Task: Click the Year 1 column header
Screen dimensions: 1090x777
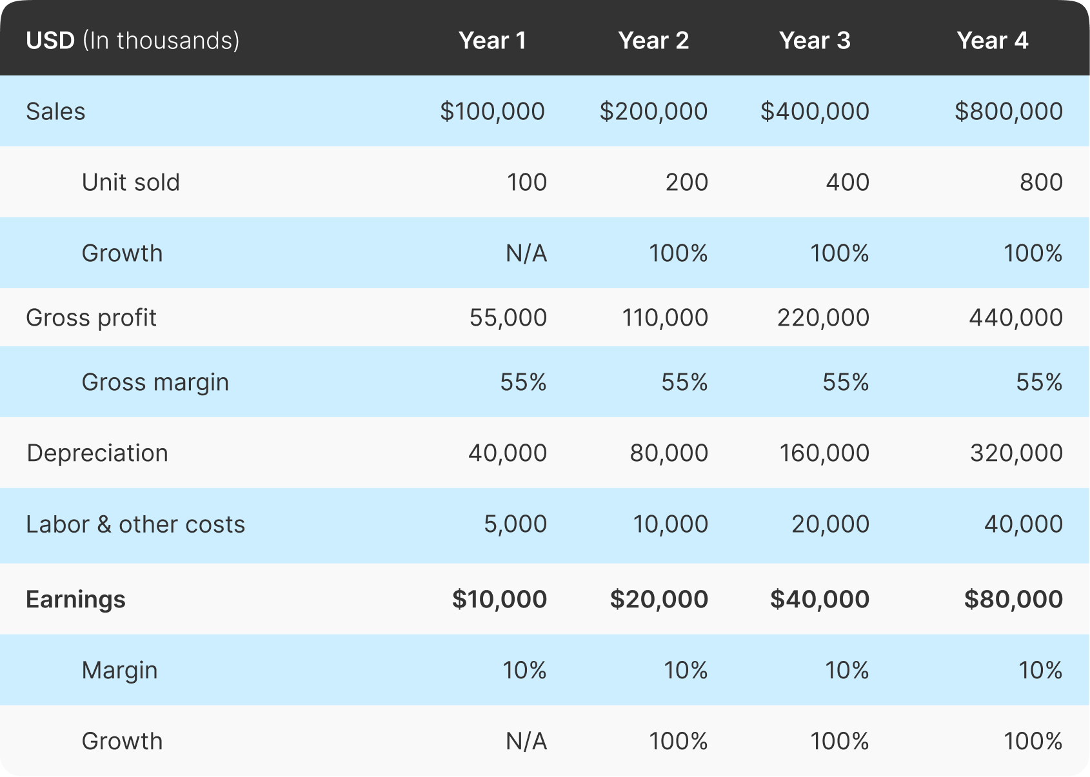Action: [492, 41]
